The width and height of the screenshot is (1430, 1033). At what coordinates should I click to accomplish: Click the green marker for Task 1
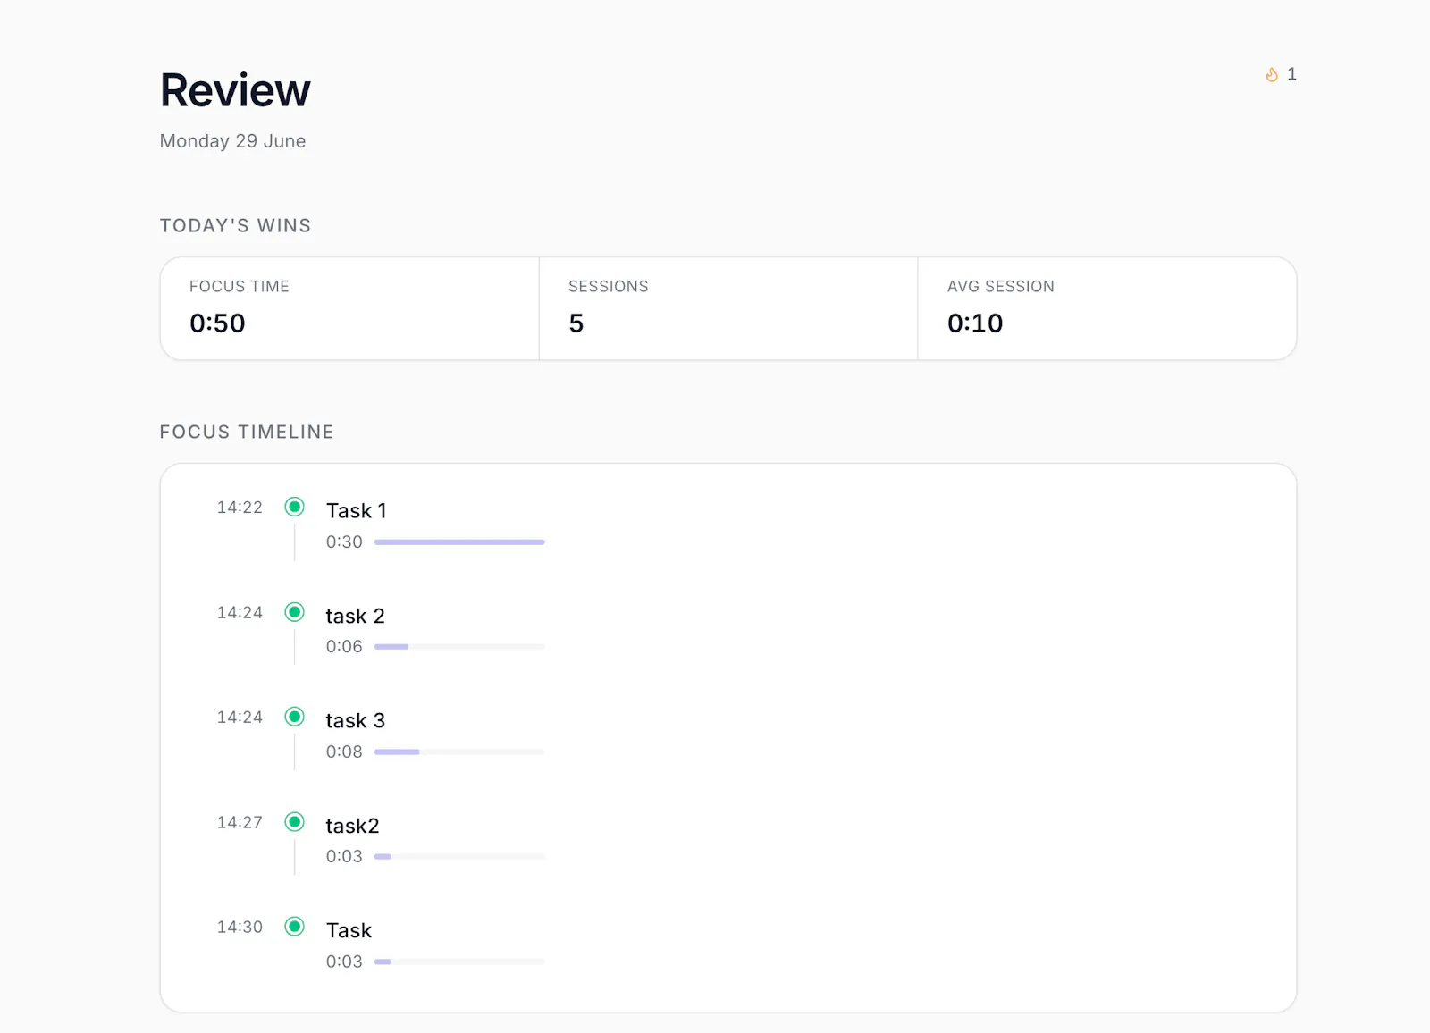pos(294,508)
